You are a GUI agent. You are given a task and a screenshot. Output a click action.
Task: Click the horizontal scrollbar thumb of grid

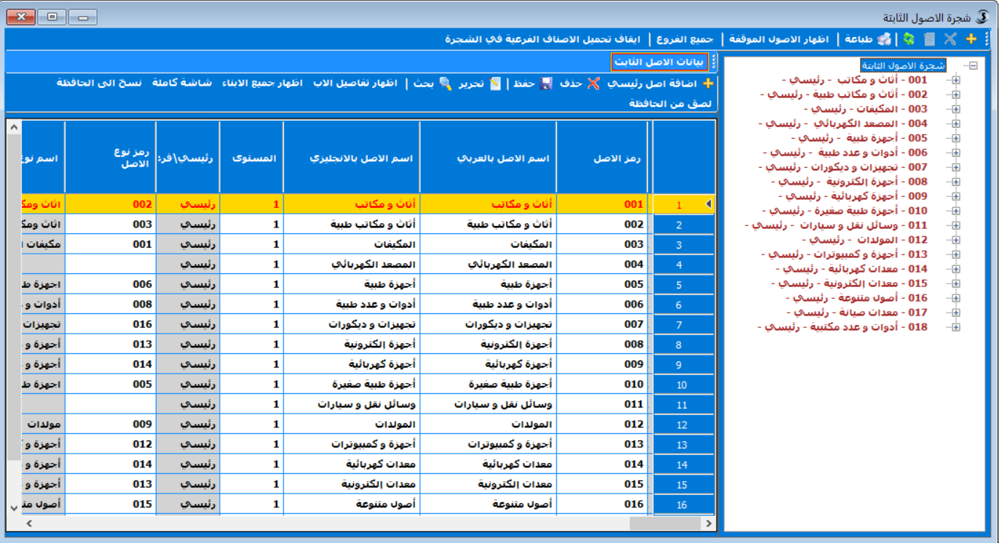665,523
